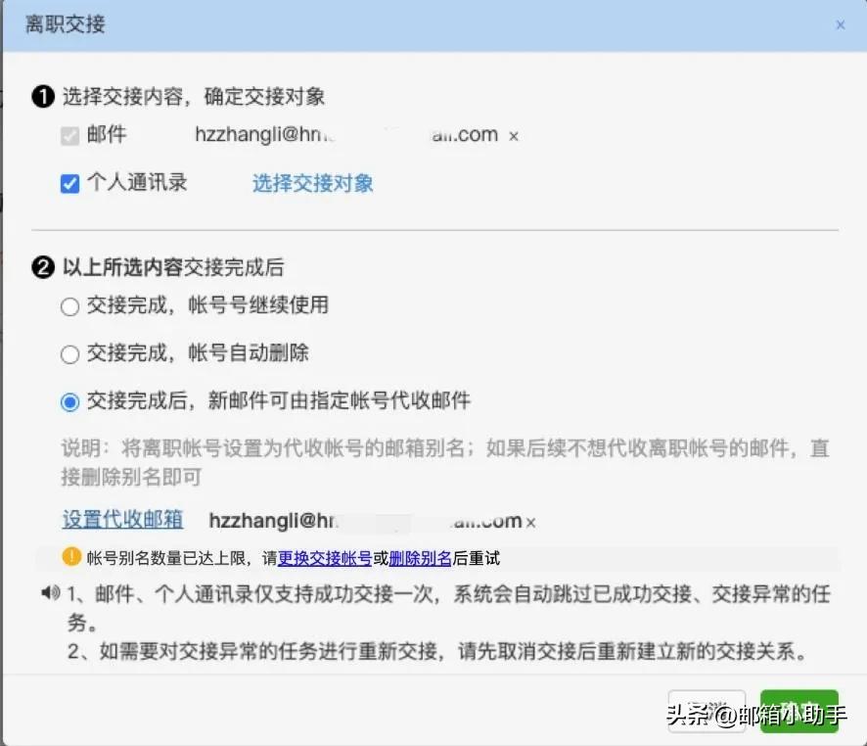The image size is (867, 746).
Task: Close the 离职交接 dialog
Action: pos(841,23)
